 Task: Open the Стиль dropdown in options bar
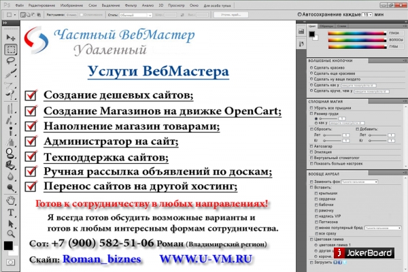tap(135, 15)
